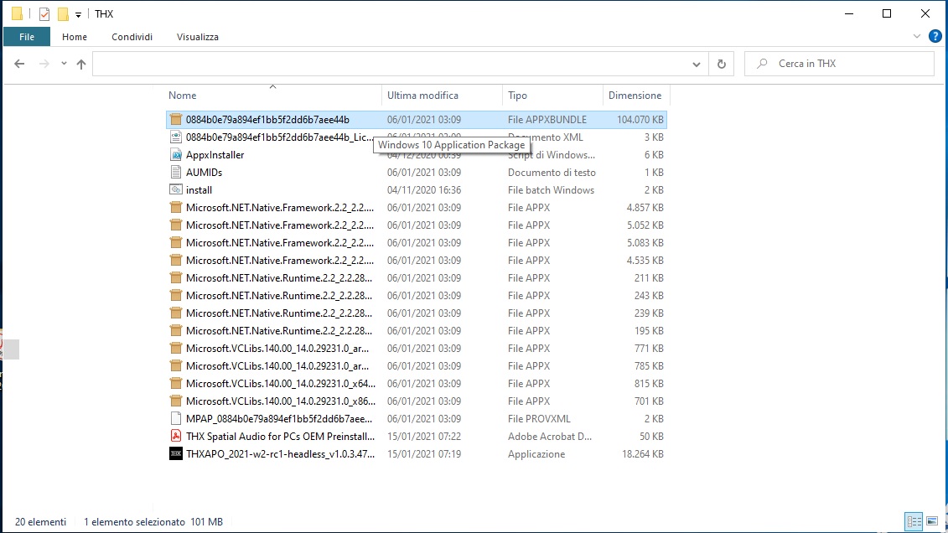
Task: Select the file name ending with '_Lic...'
Action: pyautogui.click(x=279, y=137)
